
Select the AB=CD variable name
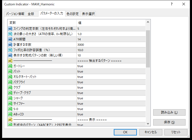18,114
